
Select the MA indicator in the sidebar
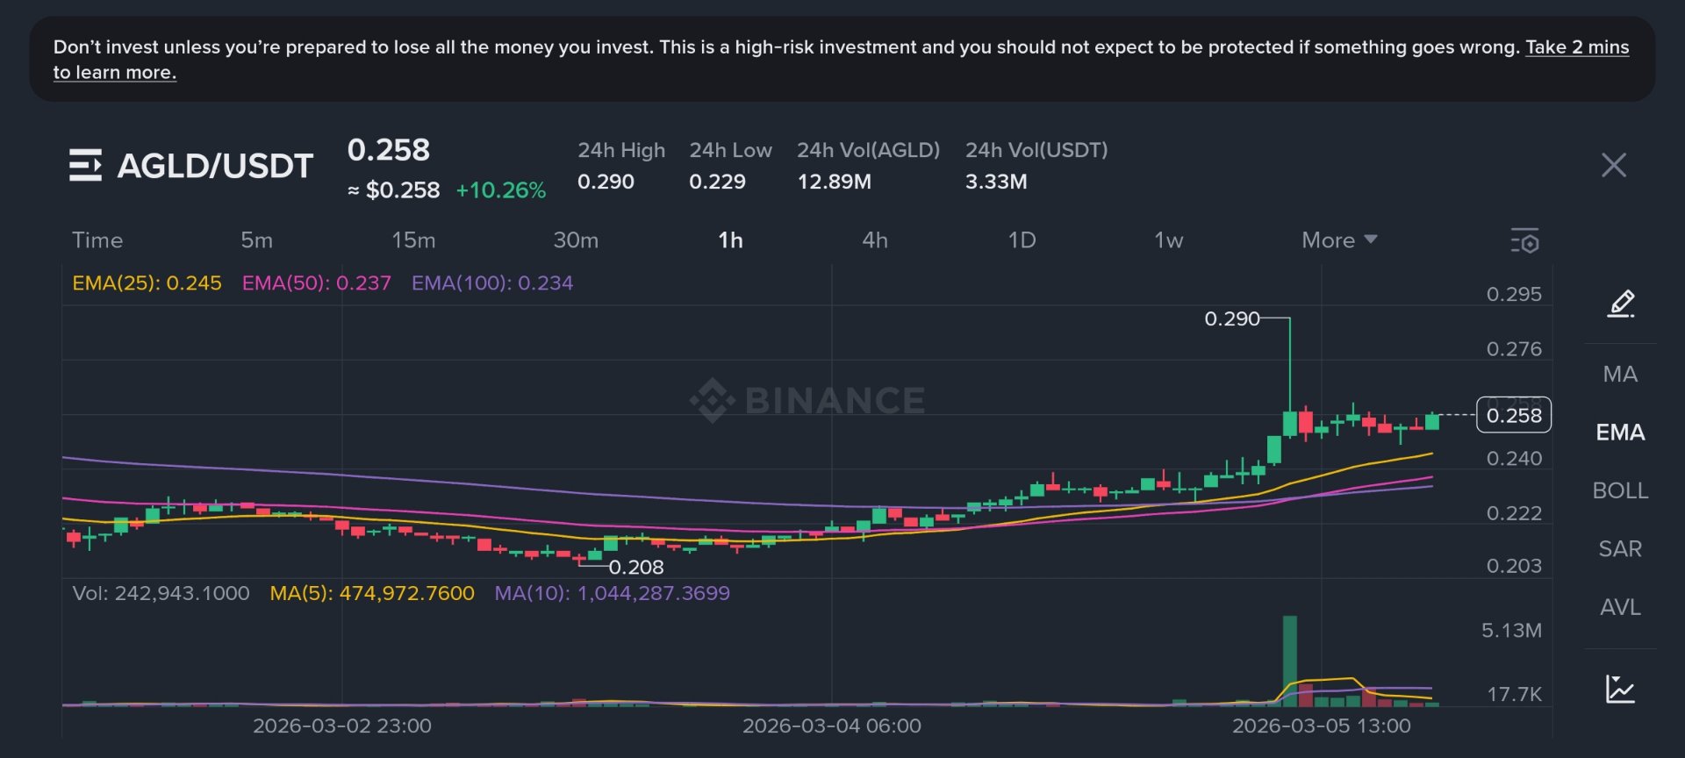pos(1620,374)
